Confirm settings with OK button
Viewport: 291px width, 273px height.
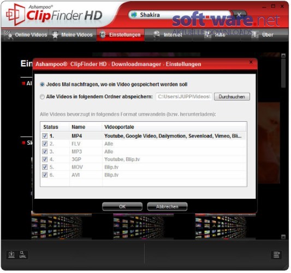(122, 206)
